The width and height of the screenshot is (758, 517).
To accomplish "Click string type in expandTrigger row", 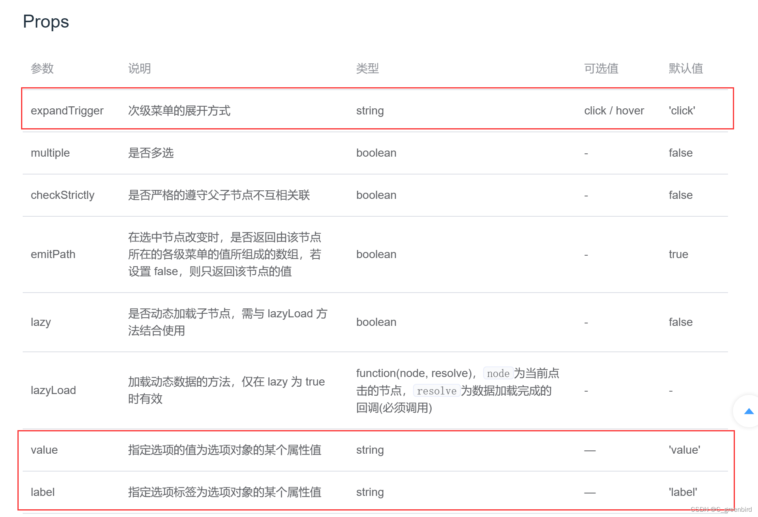I will click(370, 111).
